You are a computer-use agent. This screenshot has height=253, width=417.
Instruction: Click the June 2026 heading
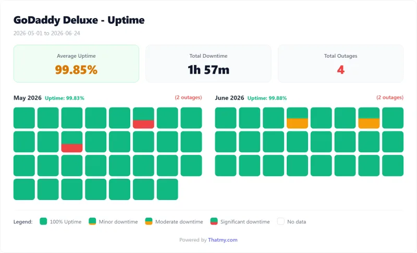[x=229, y=98]
